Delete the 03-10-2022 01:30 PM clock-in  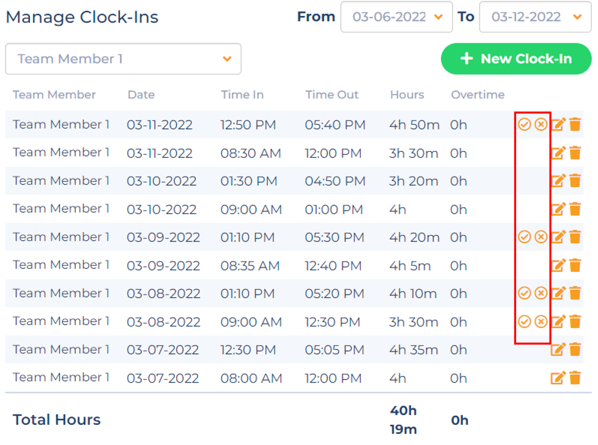click(x=575, y=181)
